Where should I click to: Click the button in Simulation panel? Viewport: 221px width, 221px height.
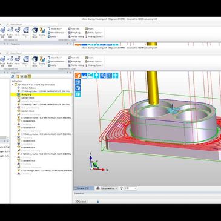81,202
